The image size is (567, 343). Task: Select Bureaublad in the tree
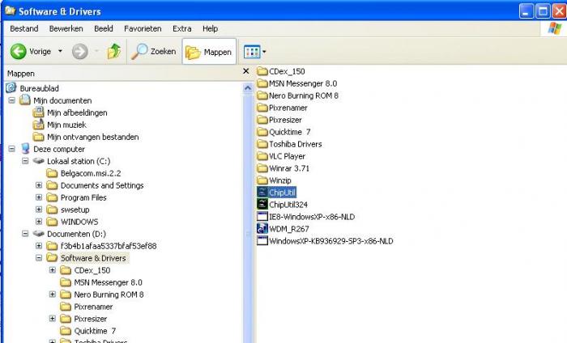click(x=39, y=88)
